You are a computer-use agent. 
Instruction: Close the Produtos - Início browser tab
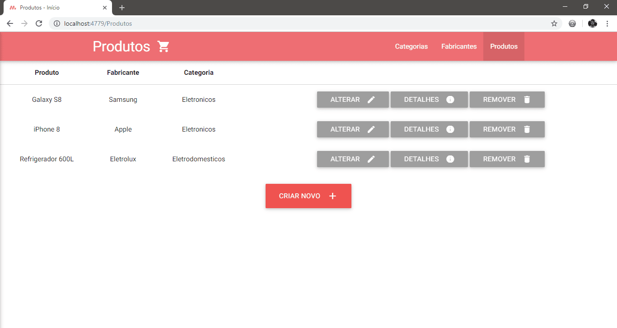(x=105, y=8)
